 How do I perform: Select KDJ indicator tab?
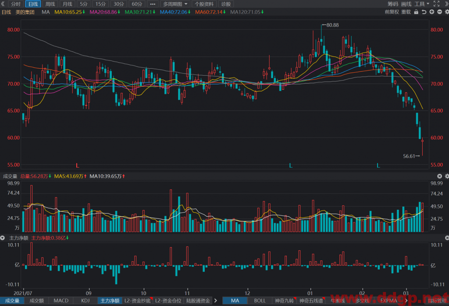pos(86,301)
